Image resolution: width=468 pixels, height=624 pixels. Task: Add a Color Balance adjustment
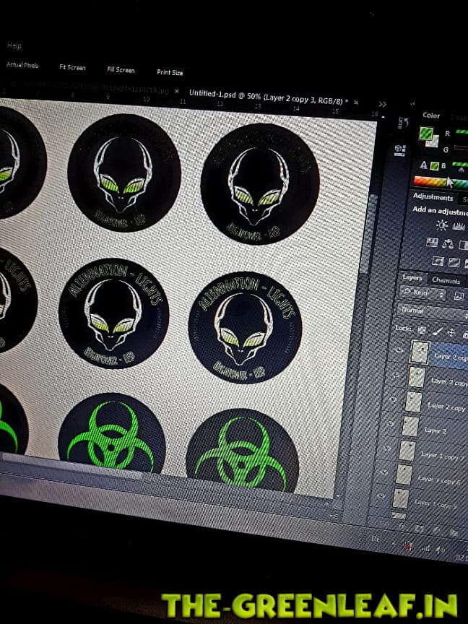pos(446,243)
